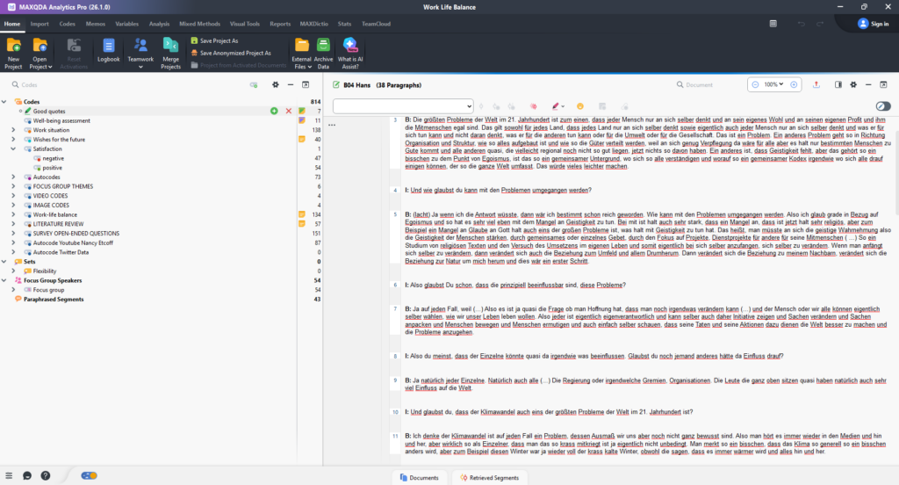Screen dimensions: 899x485
Task: Select the negative subcode
Action: [x=53, y=158]
